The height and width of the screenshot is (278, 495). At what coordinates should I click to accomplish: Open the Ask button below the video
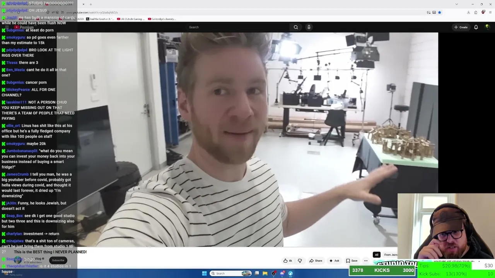tap(334, 261)
